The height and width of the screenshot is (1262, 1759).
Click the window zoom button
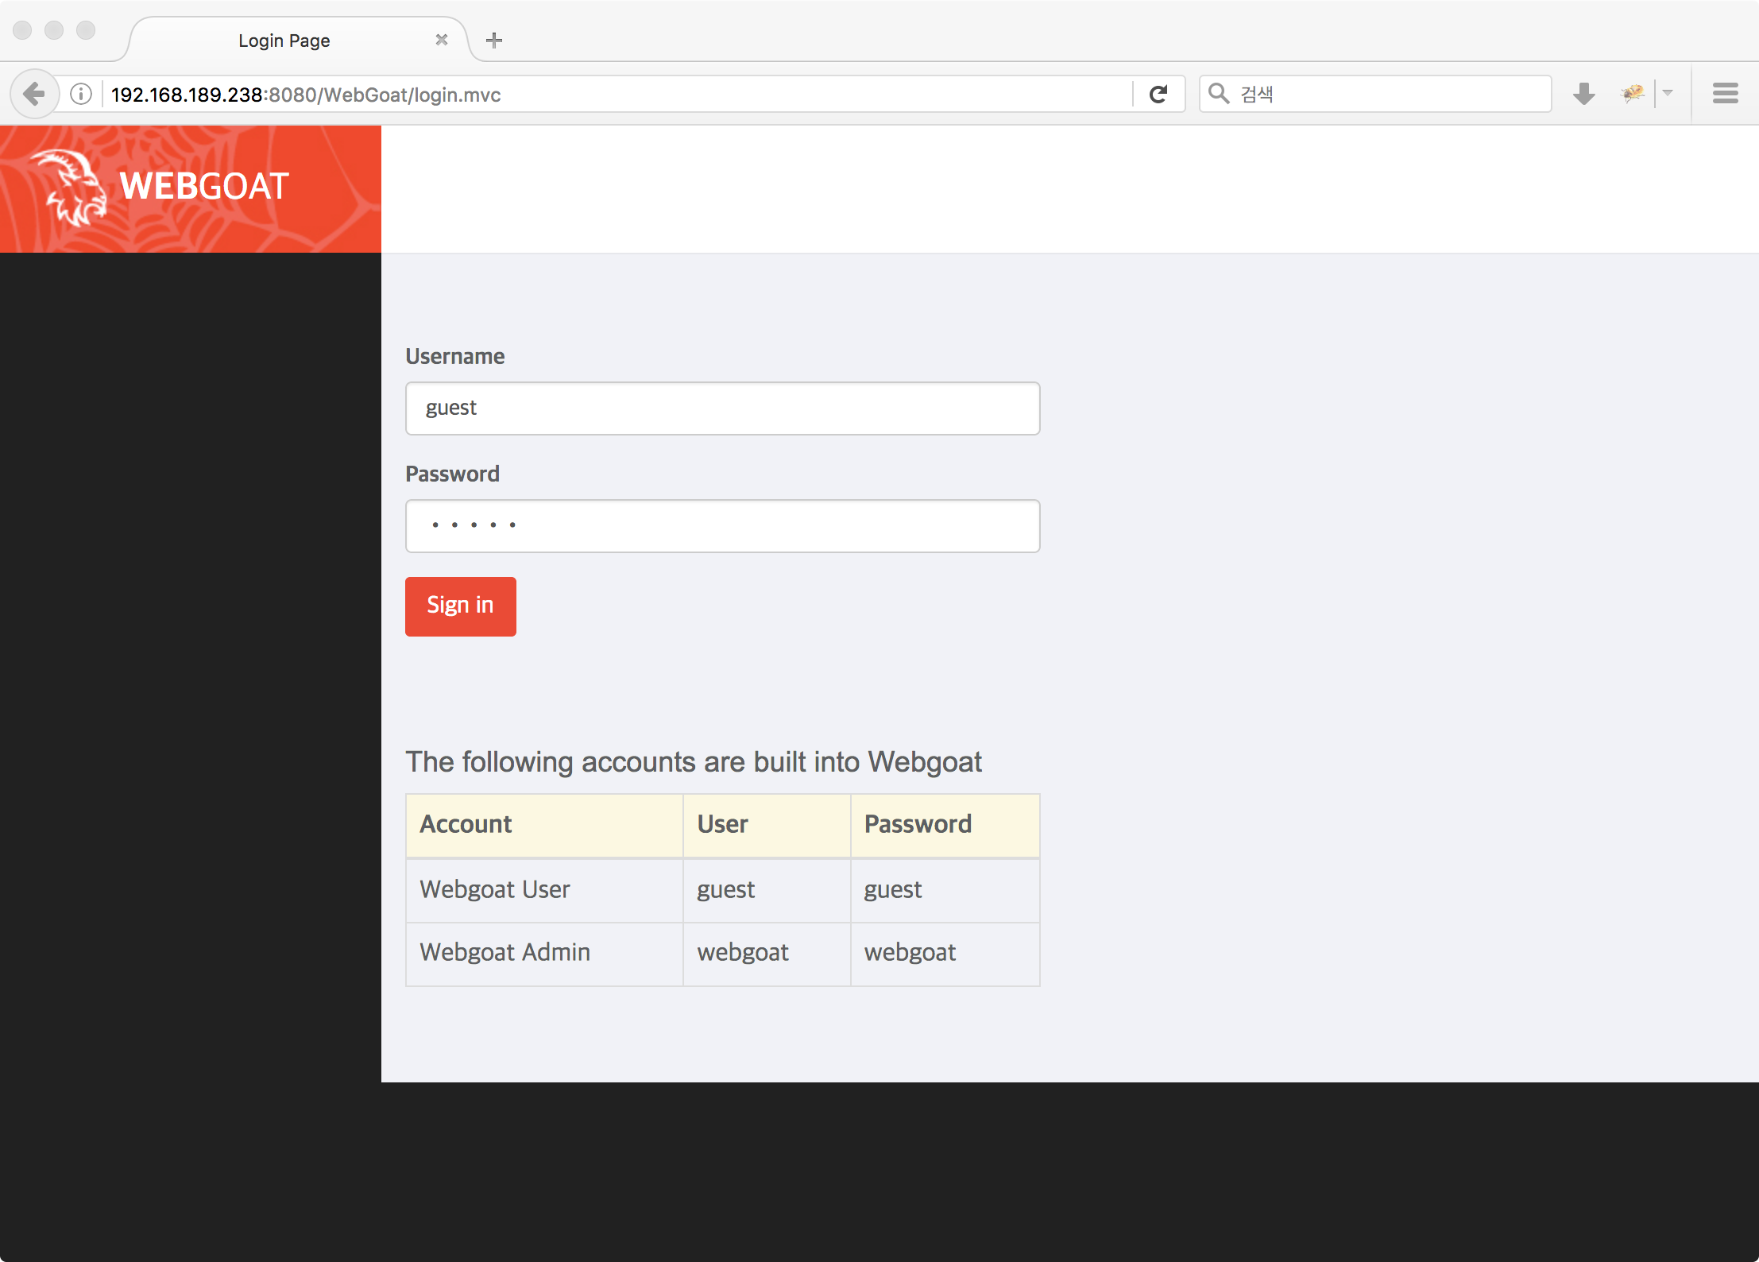click(x=86, y=30)
